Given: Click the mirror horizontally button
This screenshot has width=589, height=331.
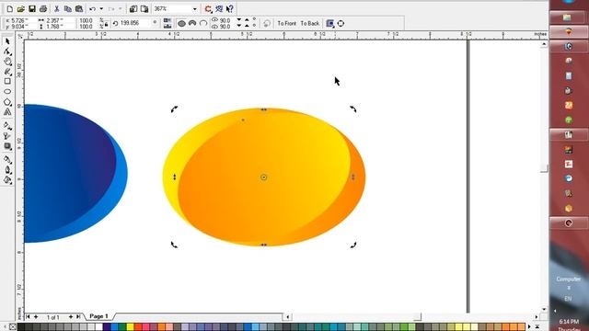Looking at the screenshot, I should click(167, 20).
